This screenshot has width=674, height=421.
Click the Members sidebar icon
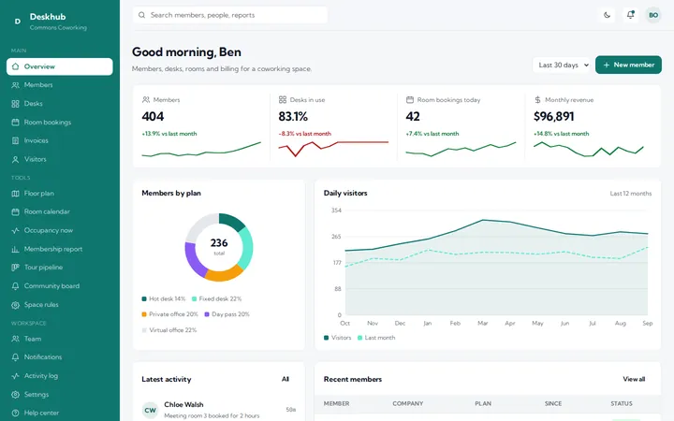pyautogui.click(x=16, y=85)
